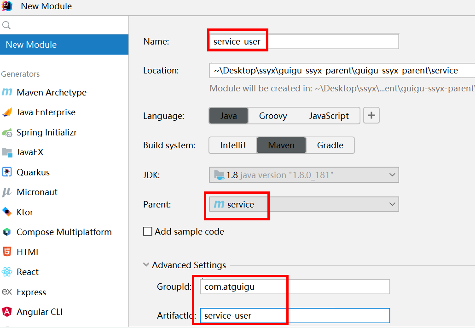Select the Quarkus generator icon
The image size is (475, 331).
[7, 172]
